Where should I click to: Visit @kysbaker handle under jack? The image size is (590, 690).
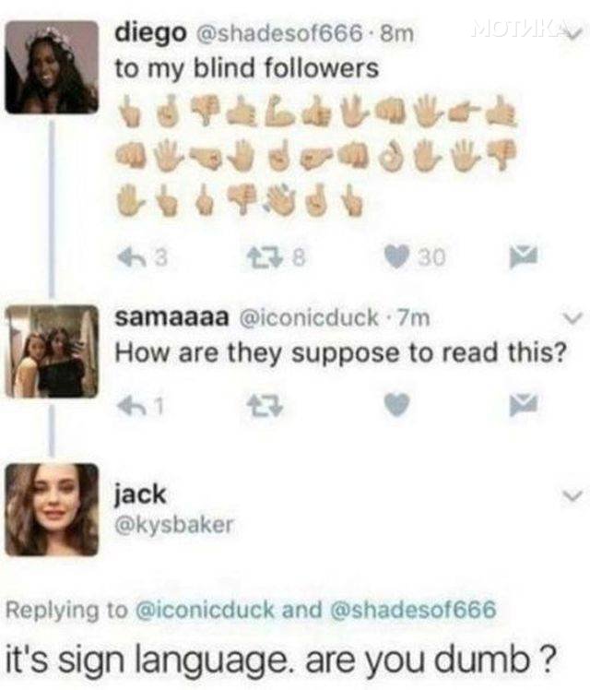coord(173,525)
